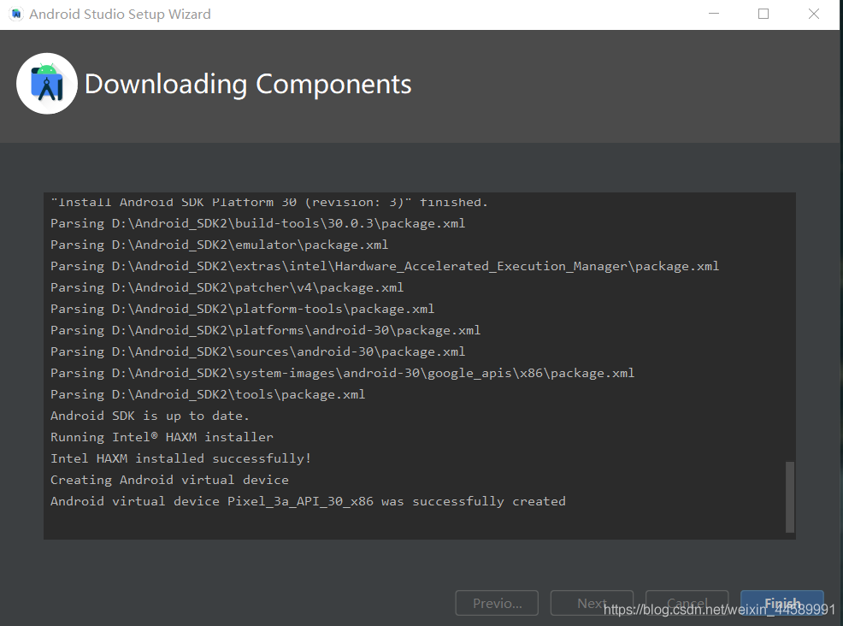Click log line 'Parsing D:\Android_SDK2\tools\package.xml'

click(208, 394)
